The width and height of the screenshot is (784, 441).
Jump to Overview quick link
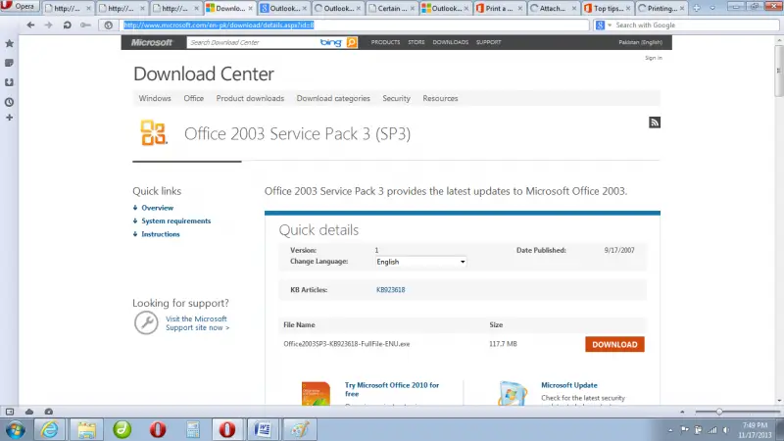point(157,208)
